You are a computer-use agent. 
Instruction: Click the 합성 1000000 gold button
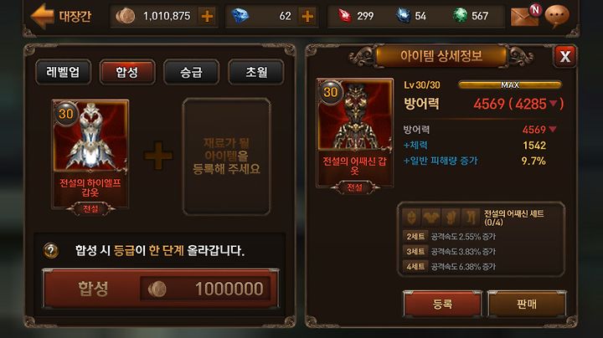[161, 289]
